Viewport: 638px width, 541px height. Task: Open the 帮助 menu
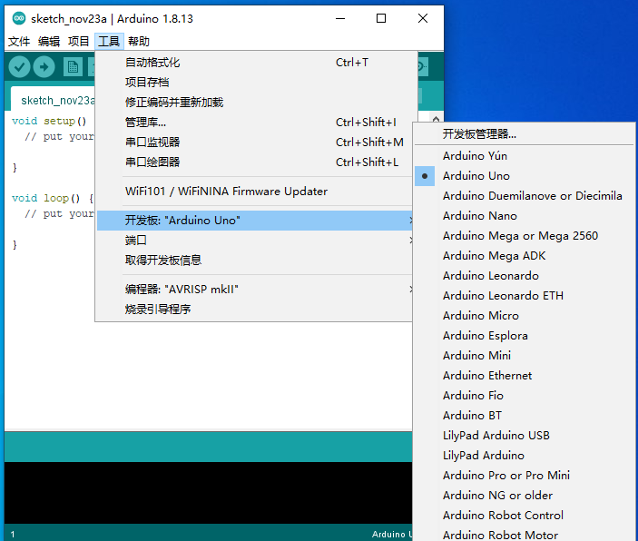click(139, 41)
